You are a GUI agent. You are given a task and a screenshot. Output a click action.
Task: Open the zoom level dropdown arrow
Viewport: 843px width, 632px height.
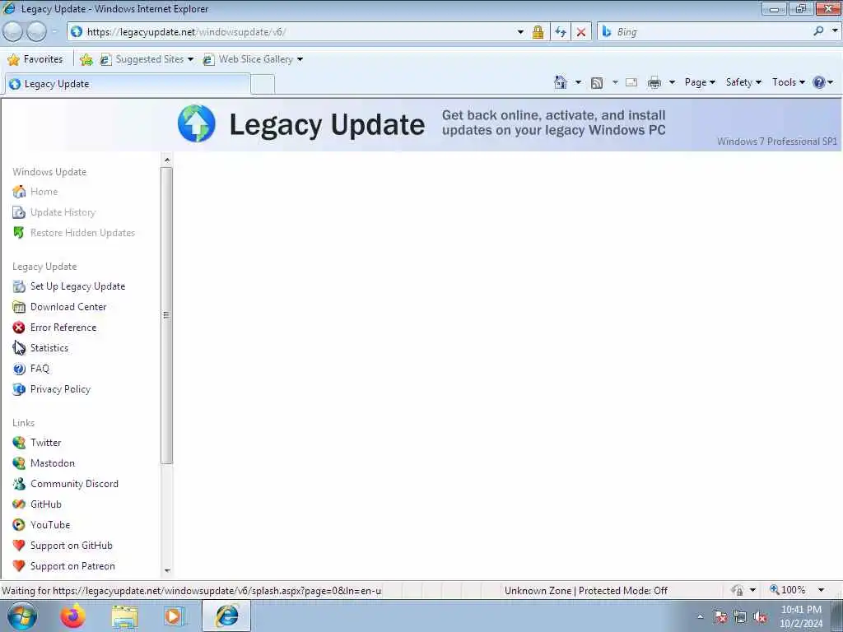point(821,590)
